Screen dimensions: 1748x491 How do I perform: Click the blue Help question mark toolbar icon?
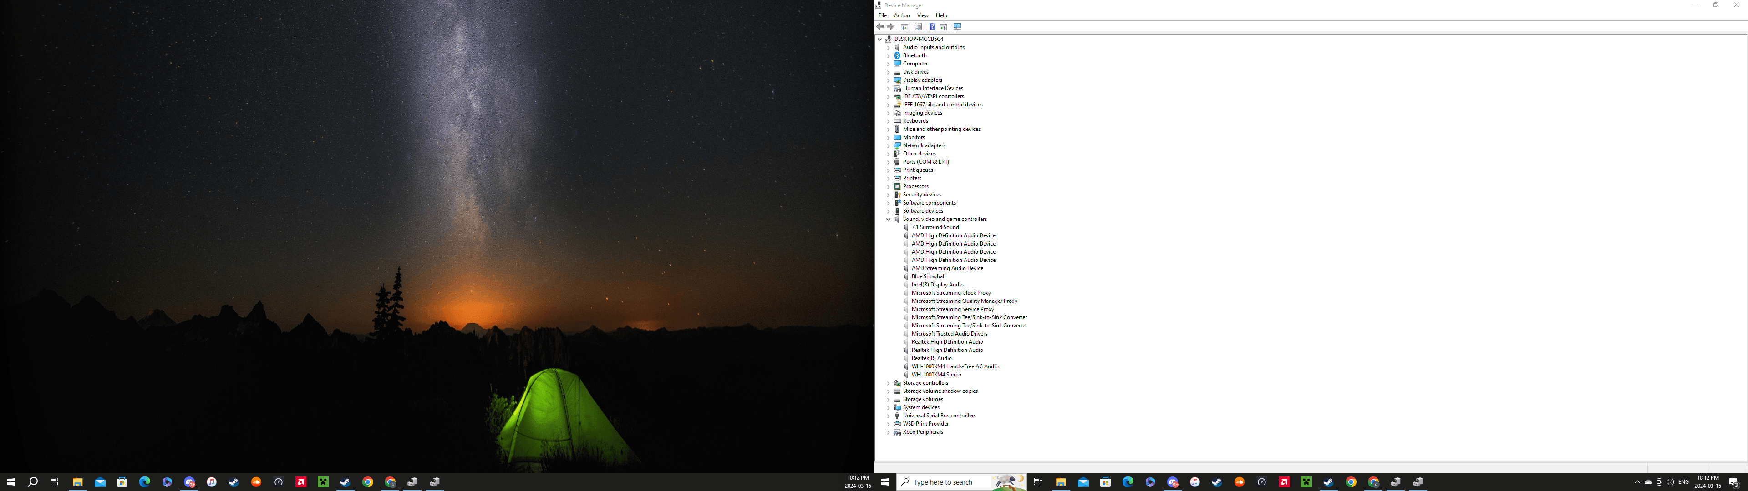pyautogui.click(x=932, y=26)
